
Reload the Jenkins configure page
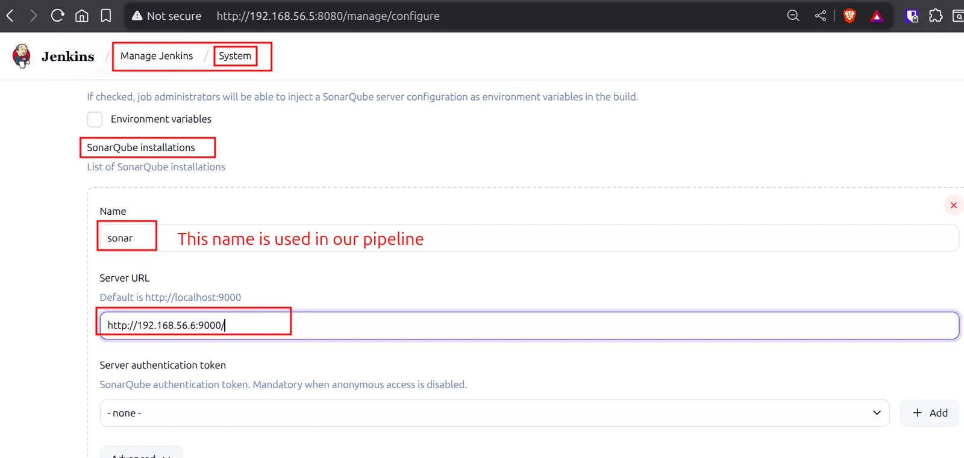pyautogui.click(x=57, y=16)
